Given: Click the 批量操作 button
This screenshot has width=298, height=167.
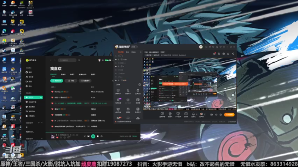Looking at the screenshot, I should pos(85,81).
